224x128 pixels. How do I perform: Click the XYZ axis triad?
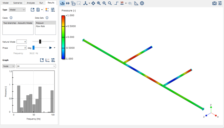[x=211, y=111]
